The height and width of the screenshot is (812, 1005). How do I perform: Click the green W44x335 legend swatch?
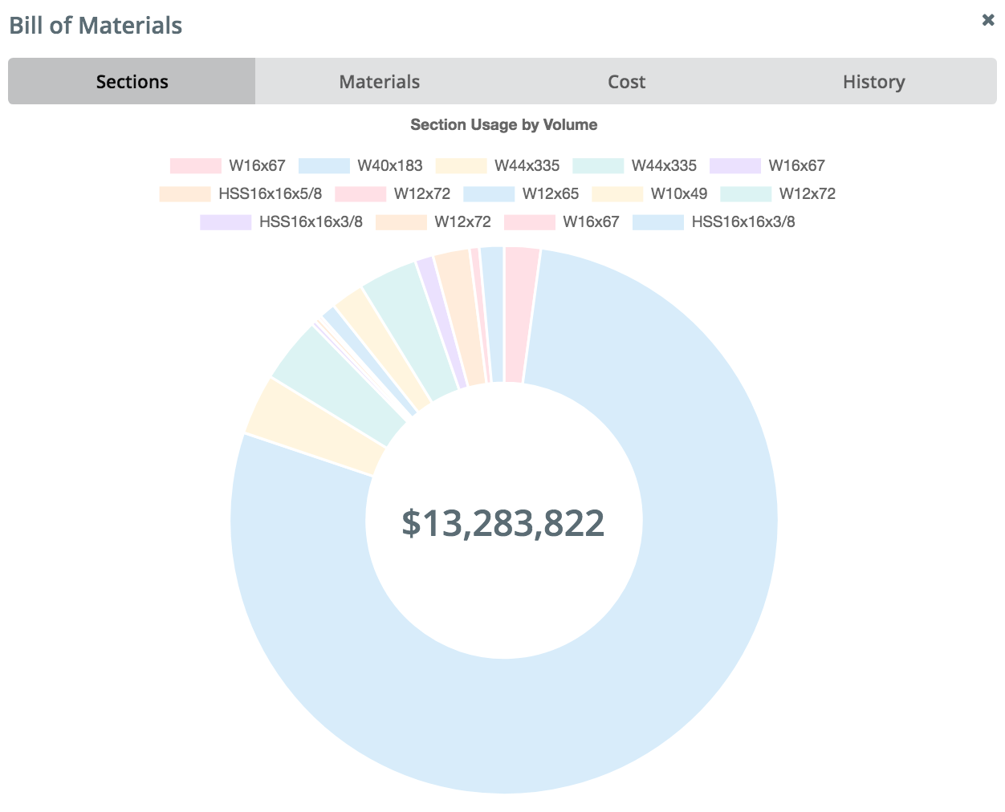point(598,165)
